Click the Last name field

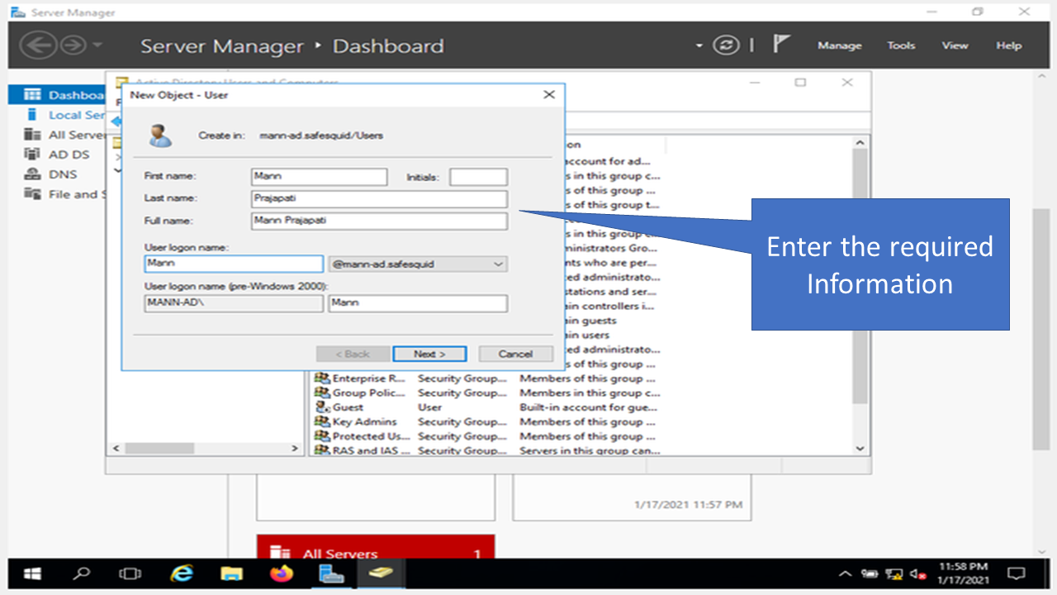point(379,198)
